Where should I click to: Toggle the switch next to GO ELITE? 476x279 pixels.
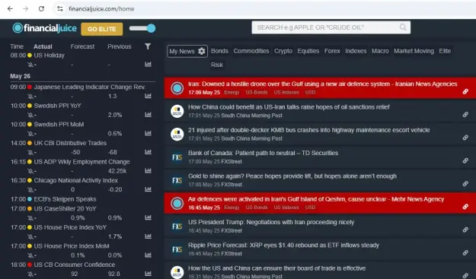tap(142, 28)
